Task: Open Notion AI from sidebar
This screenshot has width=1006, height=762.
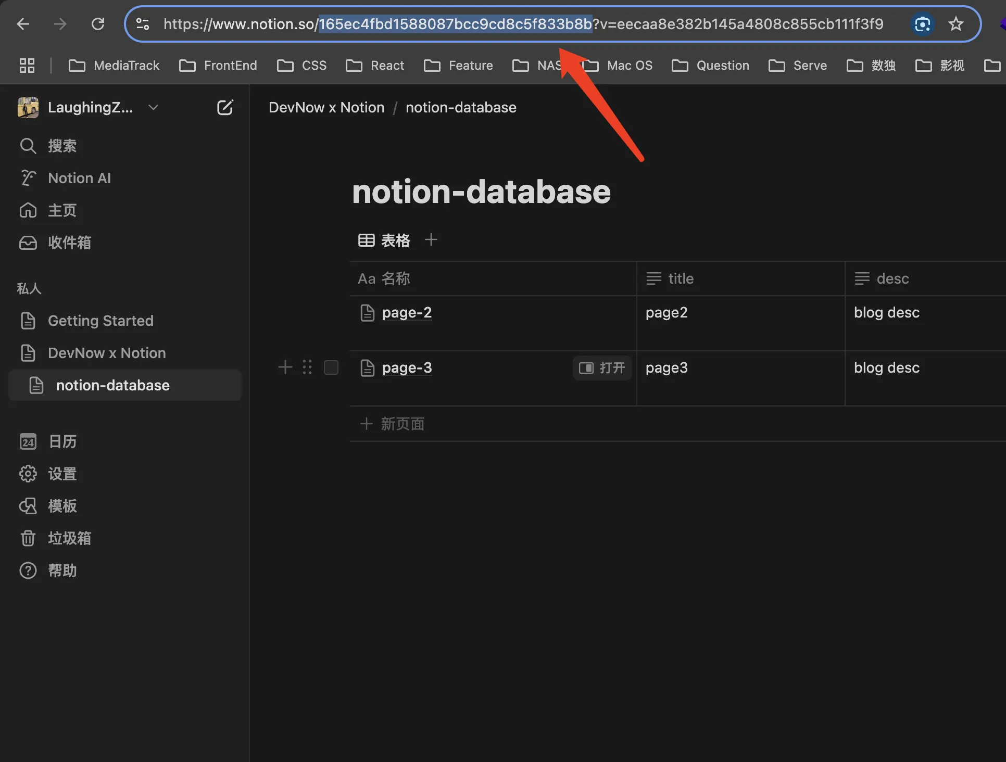Action: [x=28, y=179]
